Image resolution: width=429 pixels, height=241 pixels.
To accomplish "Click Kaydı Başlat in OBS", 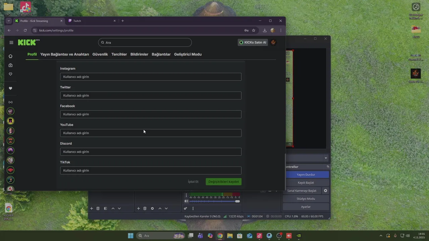I will [x=306, y=183].
